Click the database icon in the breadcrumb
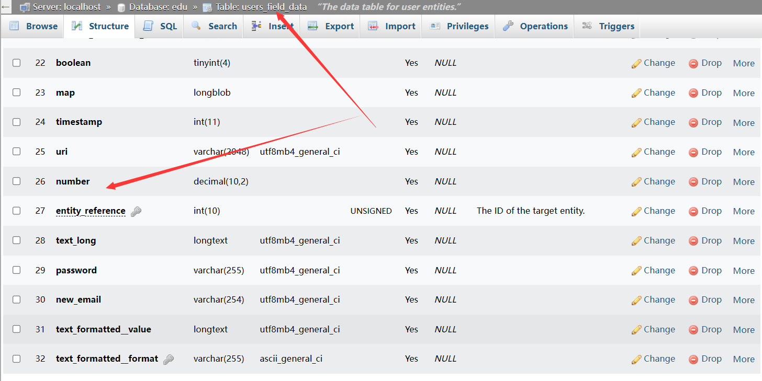The width and height of the screenshot is (762, 381). click(x=121, y=7)
